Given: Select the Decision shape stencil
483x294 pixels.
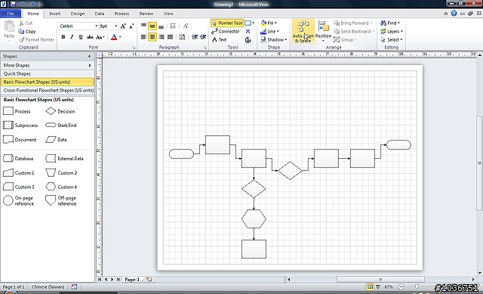Looking at the screenshot, I should pos(60,111).
